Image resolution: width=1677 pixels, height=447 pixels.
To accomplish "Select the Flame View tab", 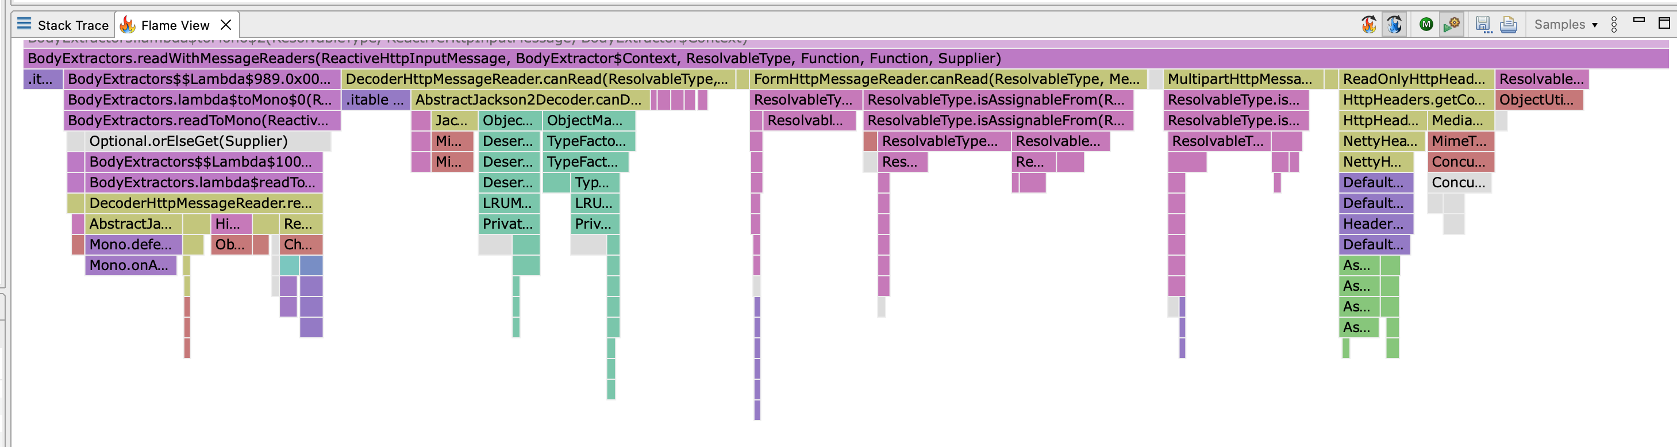I will (175, 25).
